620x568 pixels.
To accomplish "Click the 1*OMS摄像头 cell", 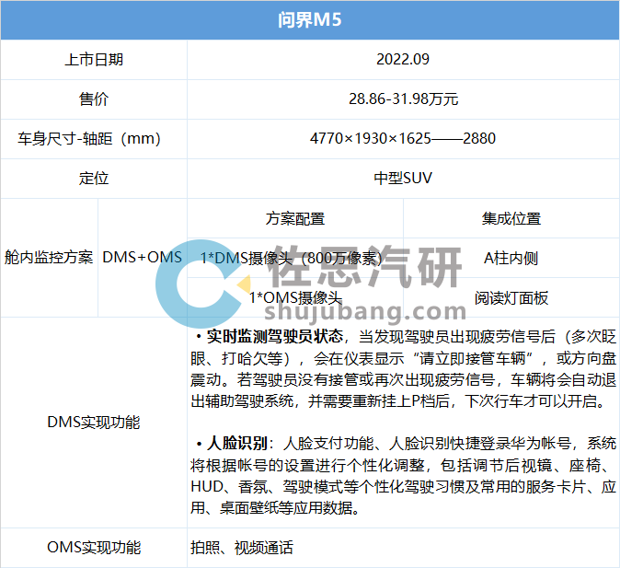I will click(295, 297).
